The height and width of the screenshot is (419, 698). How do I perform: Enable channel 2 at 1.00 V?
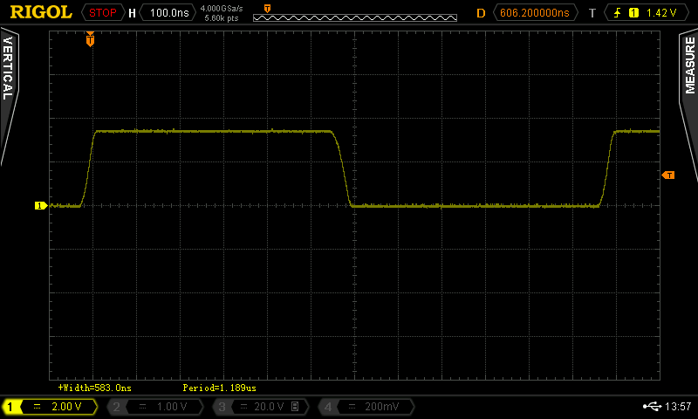[155, 407]
